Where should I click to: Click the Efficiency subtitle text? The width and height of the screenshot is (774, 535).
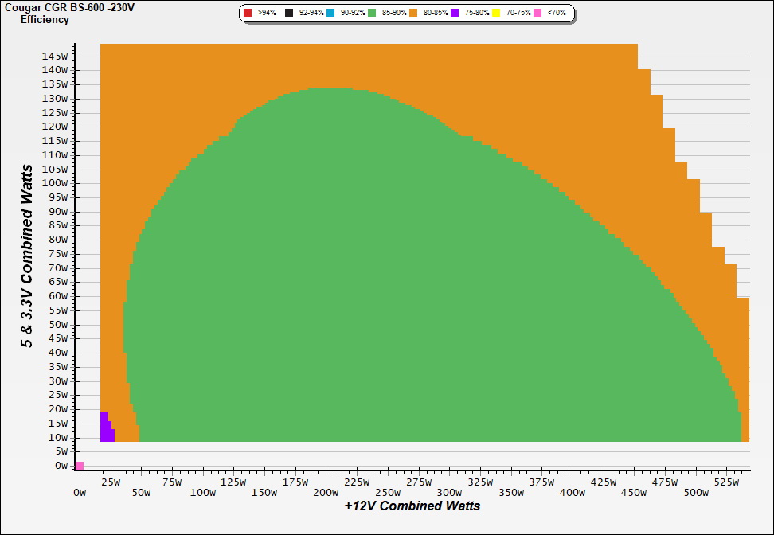pos(45,20)
